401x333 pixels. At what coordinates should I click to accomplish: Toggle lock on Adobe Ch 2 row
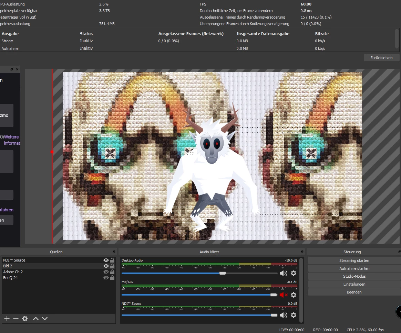coord(112,272)
